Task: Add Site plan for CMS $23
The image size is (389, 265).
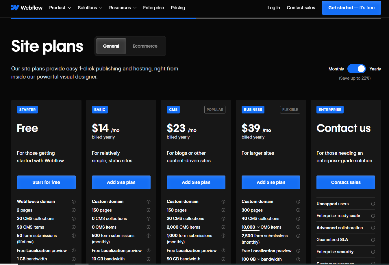Action: click(x=196, y=182)
